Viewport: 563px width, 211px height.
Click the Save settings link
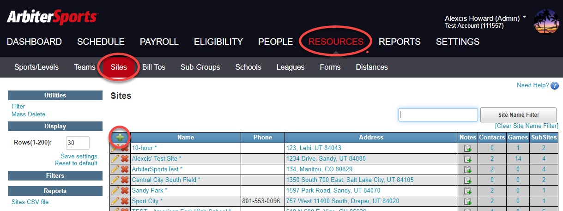pyautogui.click(x=79, y=156)
